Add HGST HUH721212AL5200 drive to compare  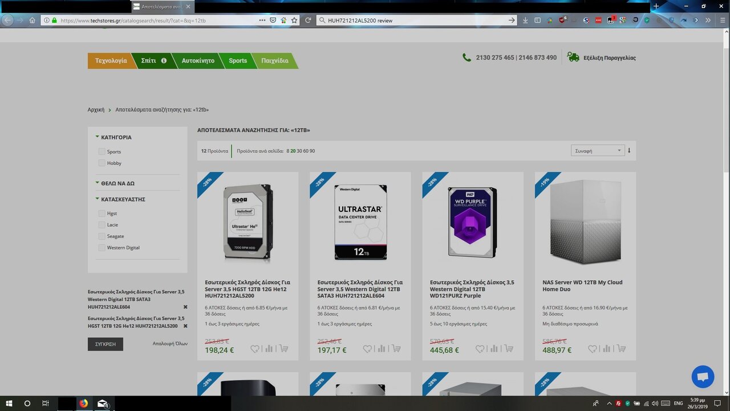269,349
